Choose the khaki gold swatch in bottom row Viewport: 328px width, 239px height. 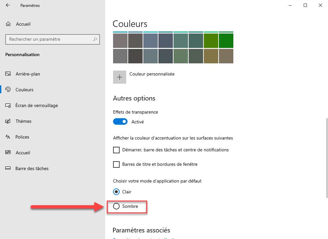[x=211, y=56]
